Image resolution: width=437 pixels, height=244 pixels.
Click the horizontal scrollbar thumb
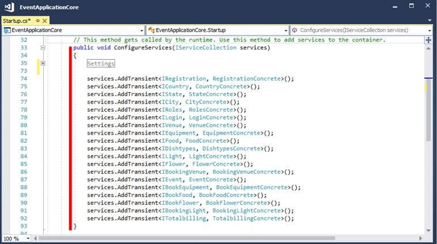187,238
